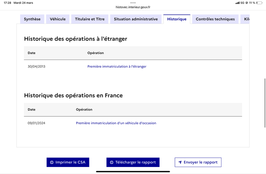This screenshot has height=174, width=266.
Task: Go to the Contrôles techniques tab
Action: pyautogui.click(x=215, y=19)
